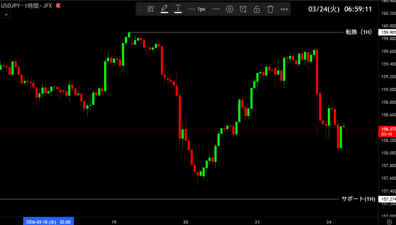Delete drawing with the trash icon
The image size is (396, 225).
pyautogui.click(x=270, y=9)
